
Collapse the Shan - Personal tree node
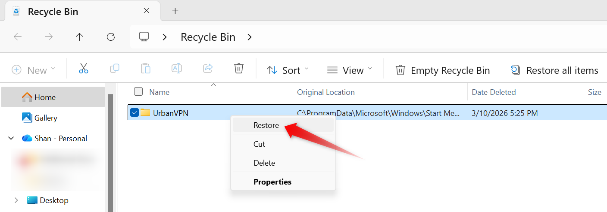pyautogui.click(x=11, y=138)
